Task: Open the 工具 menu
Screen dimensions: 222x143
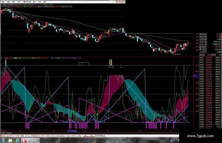Action: click(40, 2)
